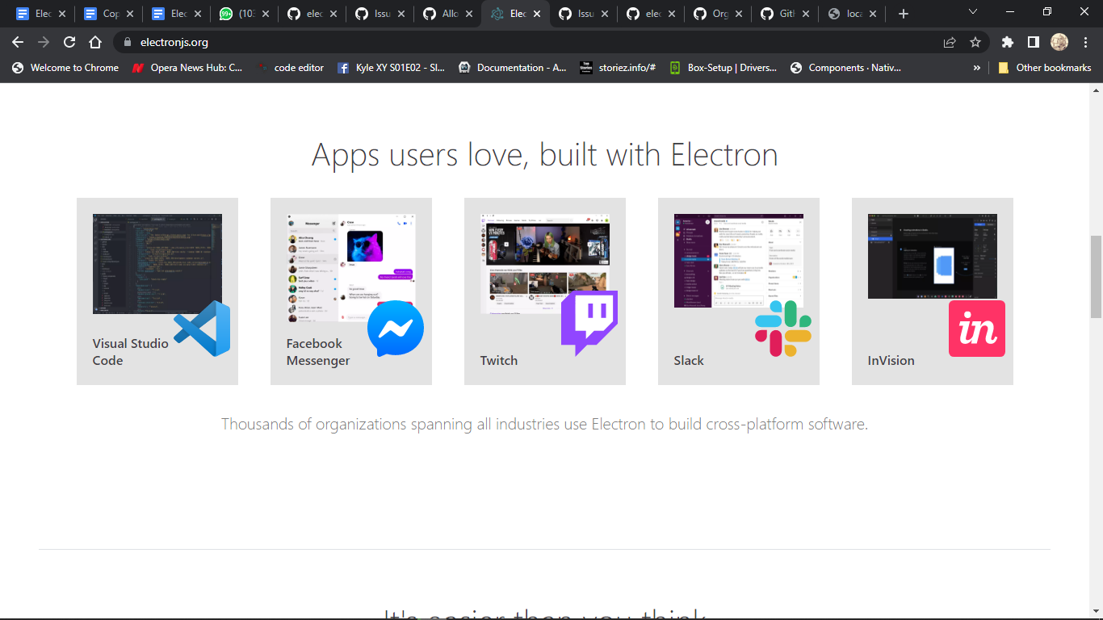Close the "Cop" Google Docs tab
Screen dimensions: 1103x620
(x=130, y=14)
